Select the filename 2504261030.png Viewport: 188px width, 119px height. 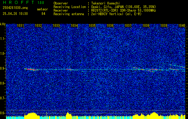coord(15,8)
